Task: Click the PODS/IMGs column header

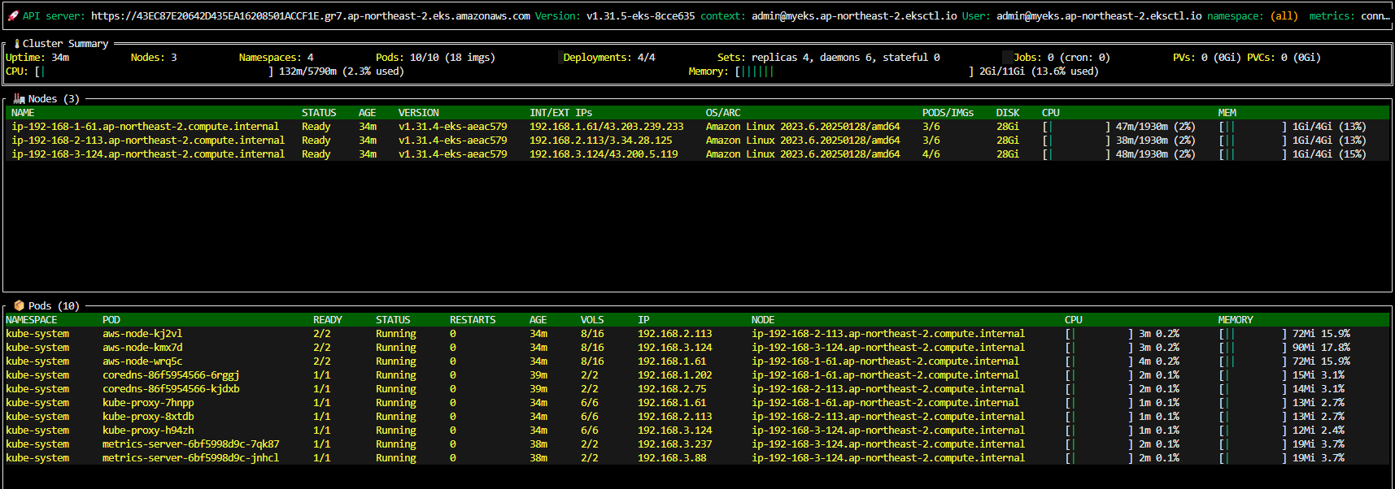Action: pos(948,112)
